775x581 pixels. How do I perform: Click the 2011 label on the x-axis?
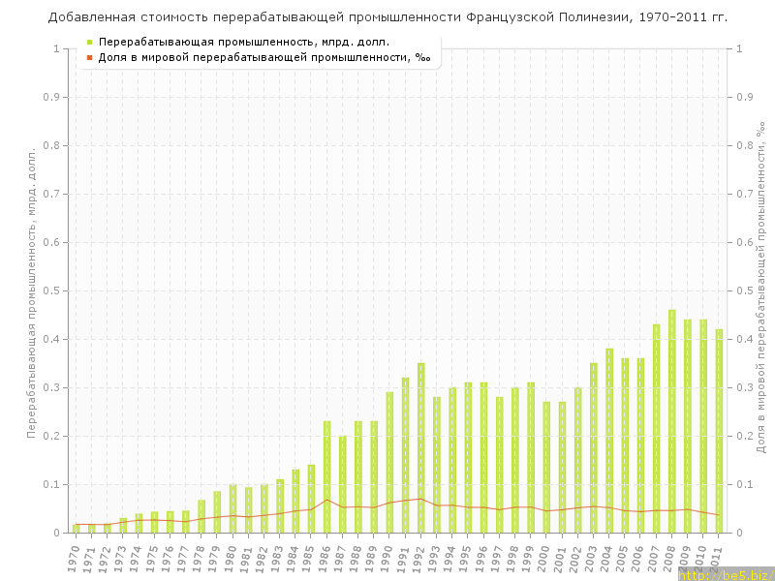717,558
